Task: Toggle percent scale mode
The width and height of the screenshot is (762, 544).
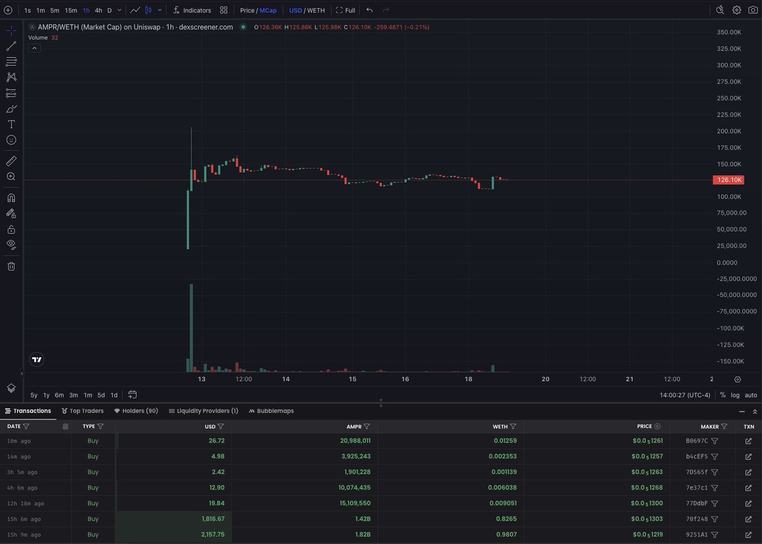Action: click(723, 395)
